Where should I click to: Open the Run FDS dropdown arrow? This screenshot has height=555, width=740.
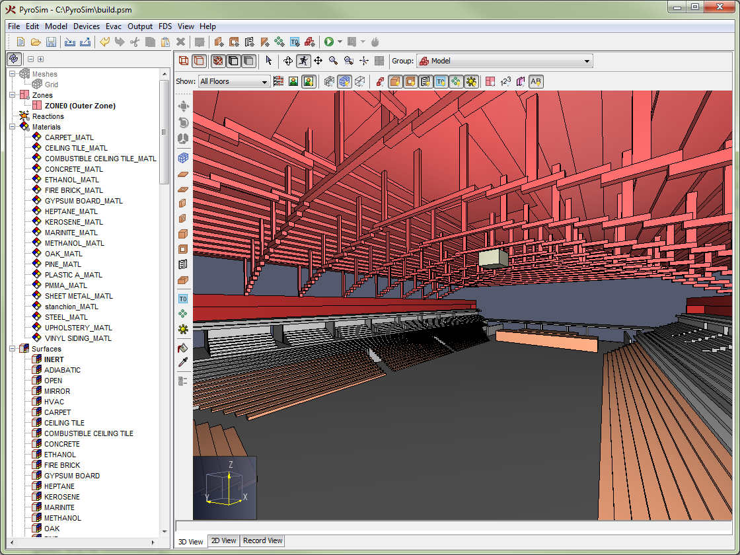point(340,42)
